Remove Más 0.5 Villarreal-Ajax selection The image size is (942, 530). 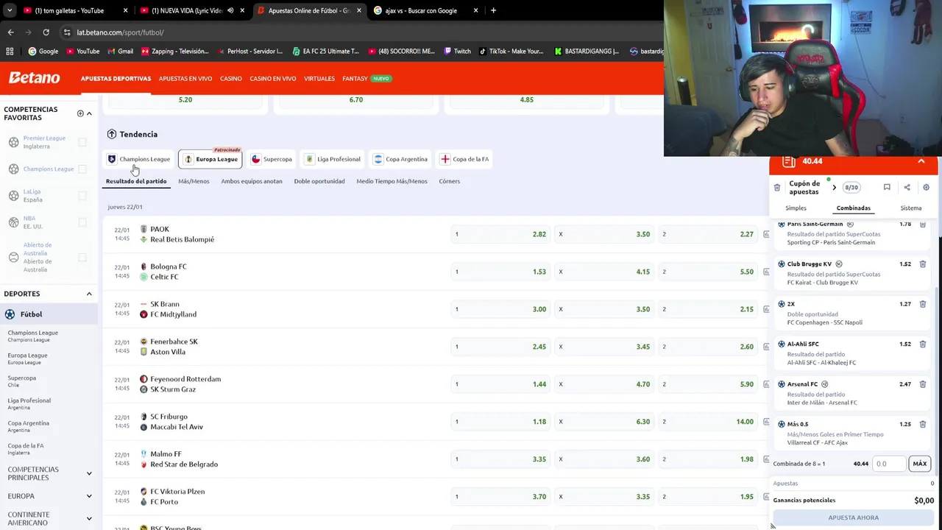(x=922, y=424)
